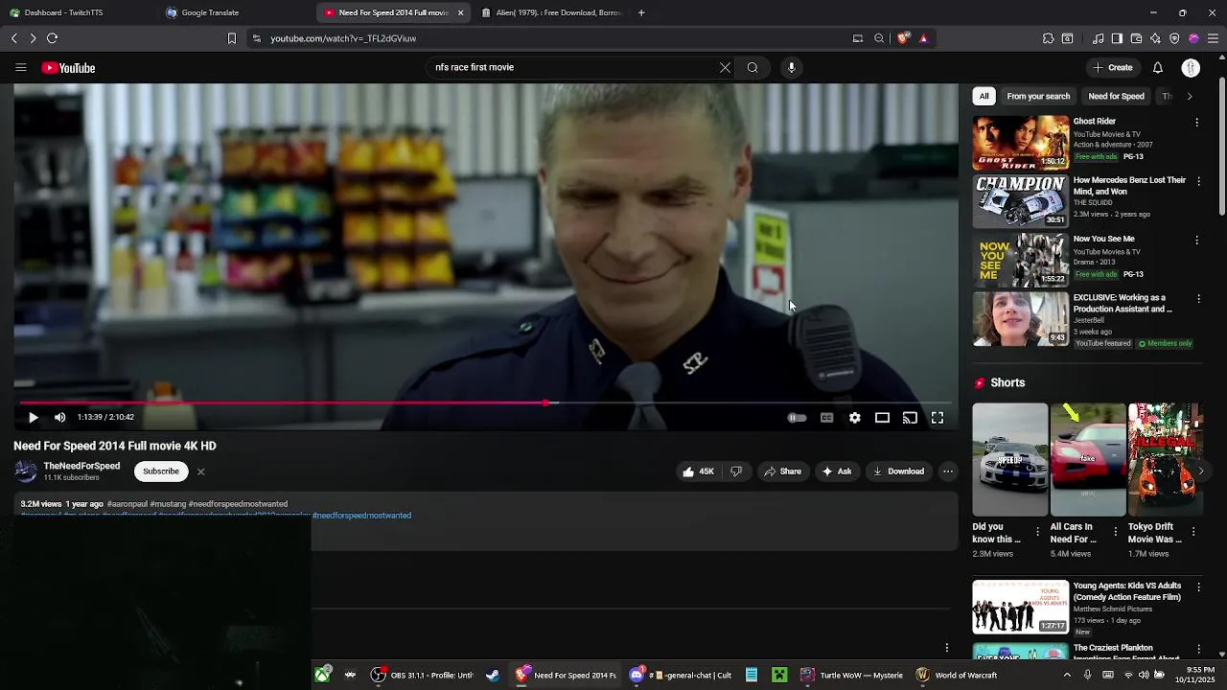The width and height of the screenshot is (1227, 690).
Task: Like the video (45K thumbs up)
Action: tap(698, 471)
